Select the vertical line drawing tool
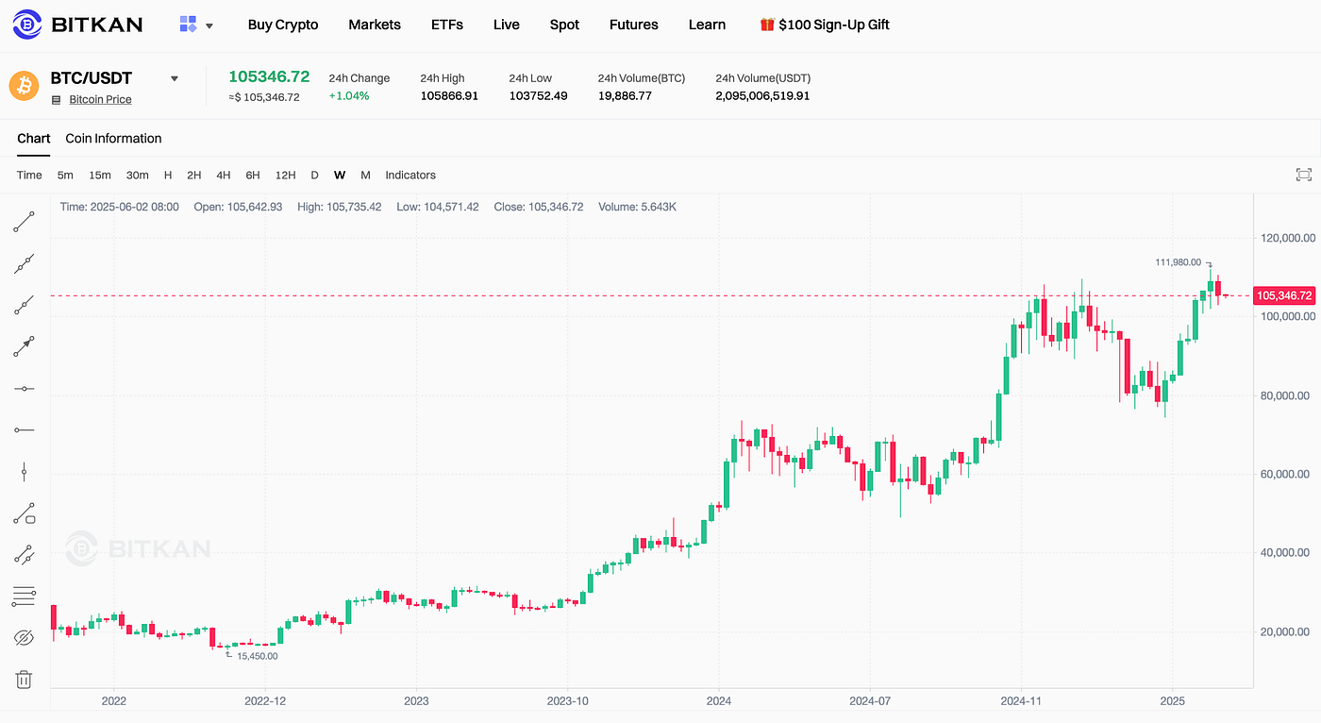The image size is (1321, 723). [x=24, y=471]
